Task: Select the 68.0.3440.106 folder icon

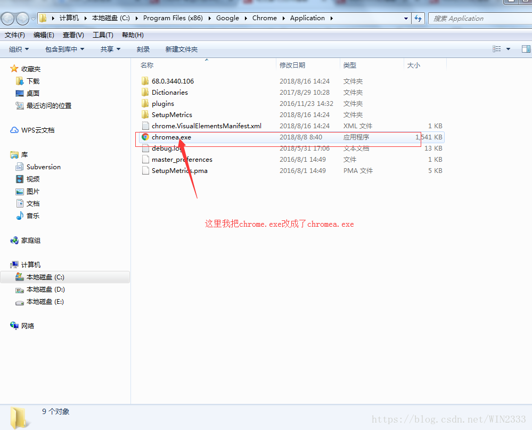Action: tap(145, 81)
